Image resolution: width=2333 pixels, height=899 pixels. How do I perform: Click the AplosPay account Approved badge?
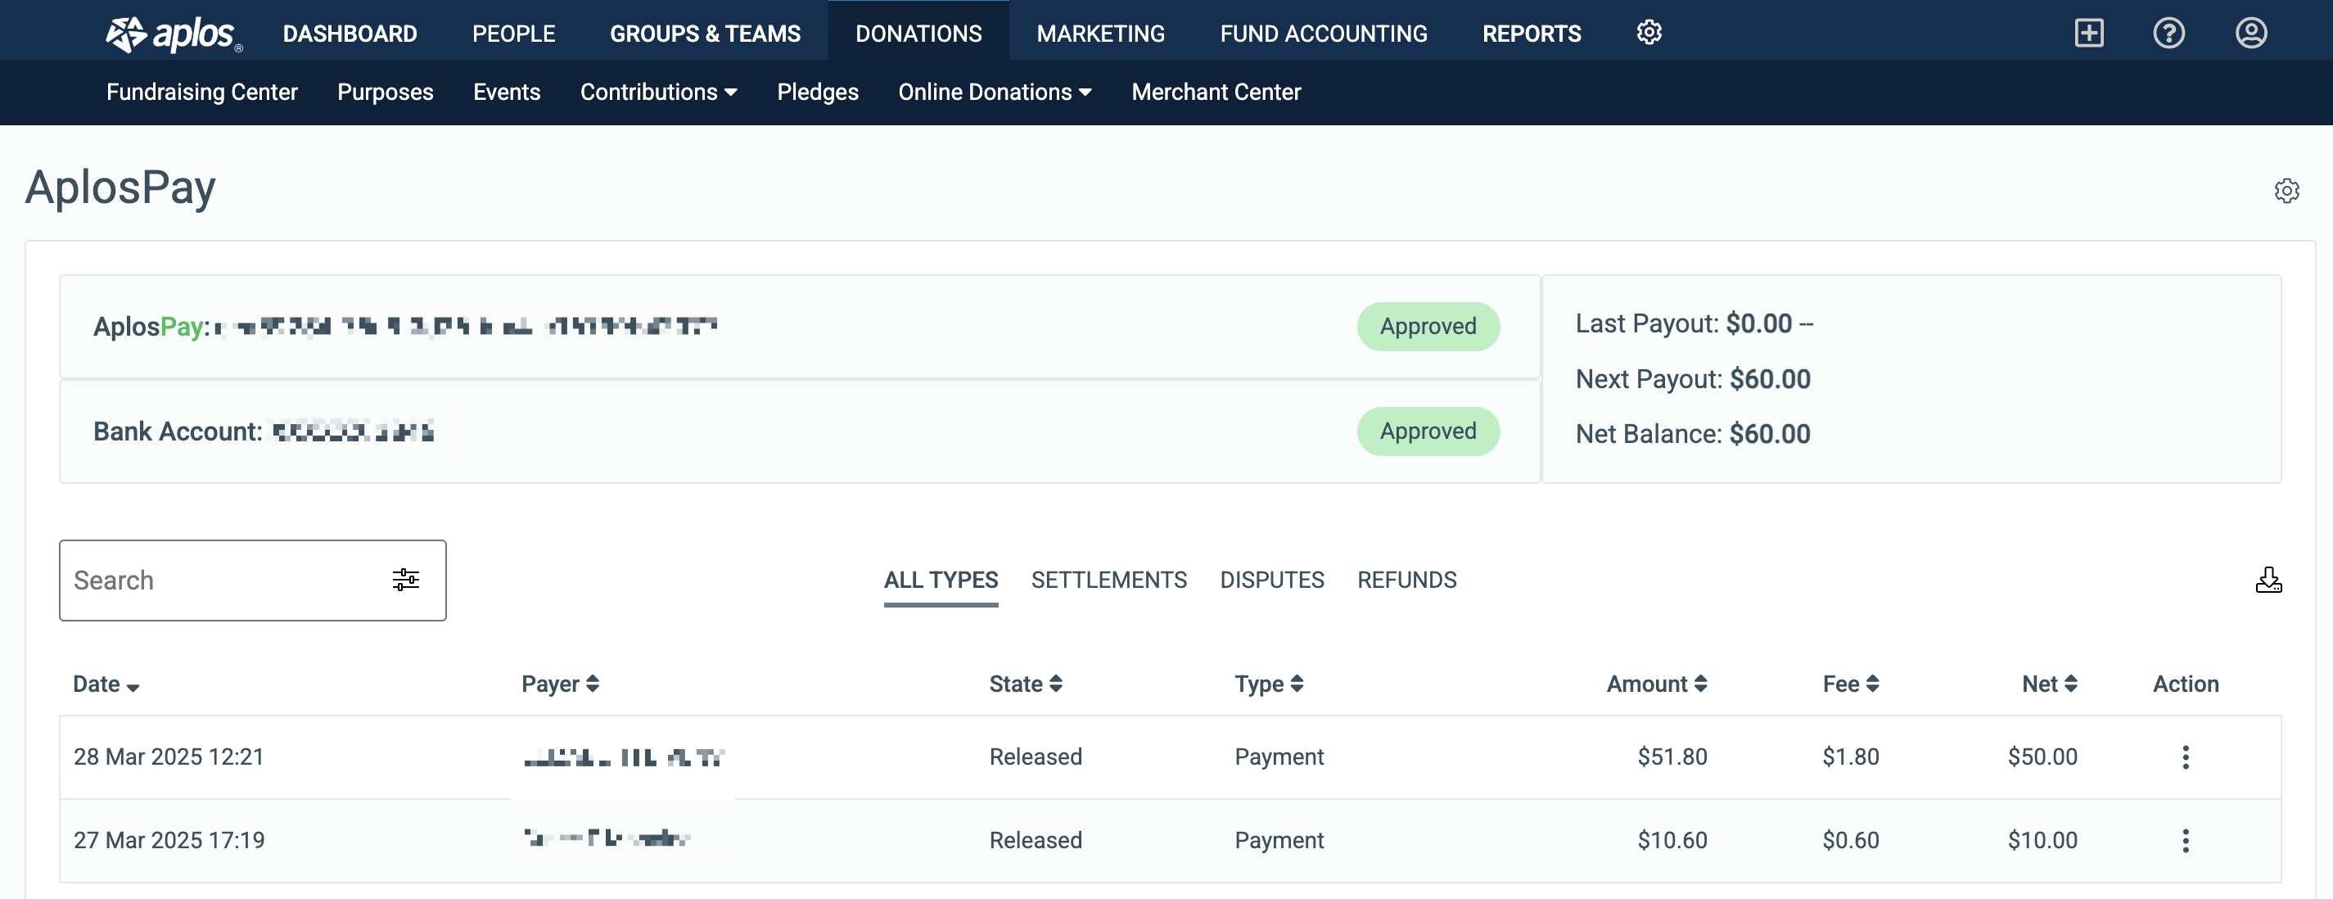pos(1428,326)
